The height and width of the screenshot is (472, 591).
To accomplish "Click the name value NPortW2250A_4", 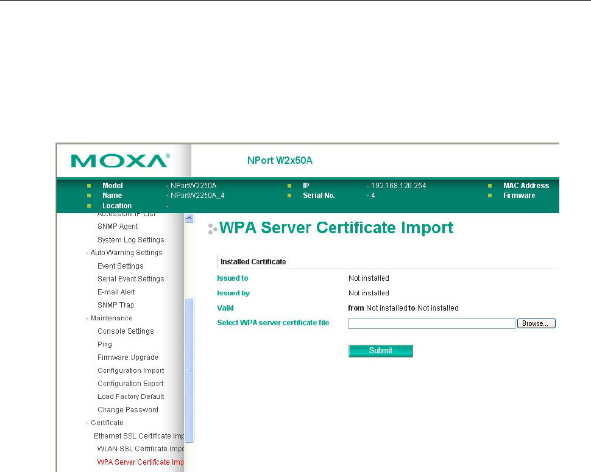I will click(x=197, y=195).
